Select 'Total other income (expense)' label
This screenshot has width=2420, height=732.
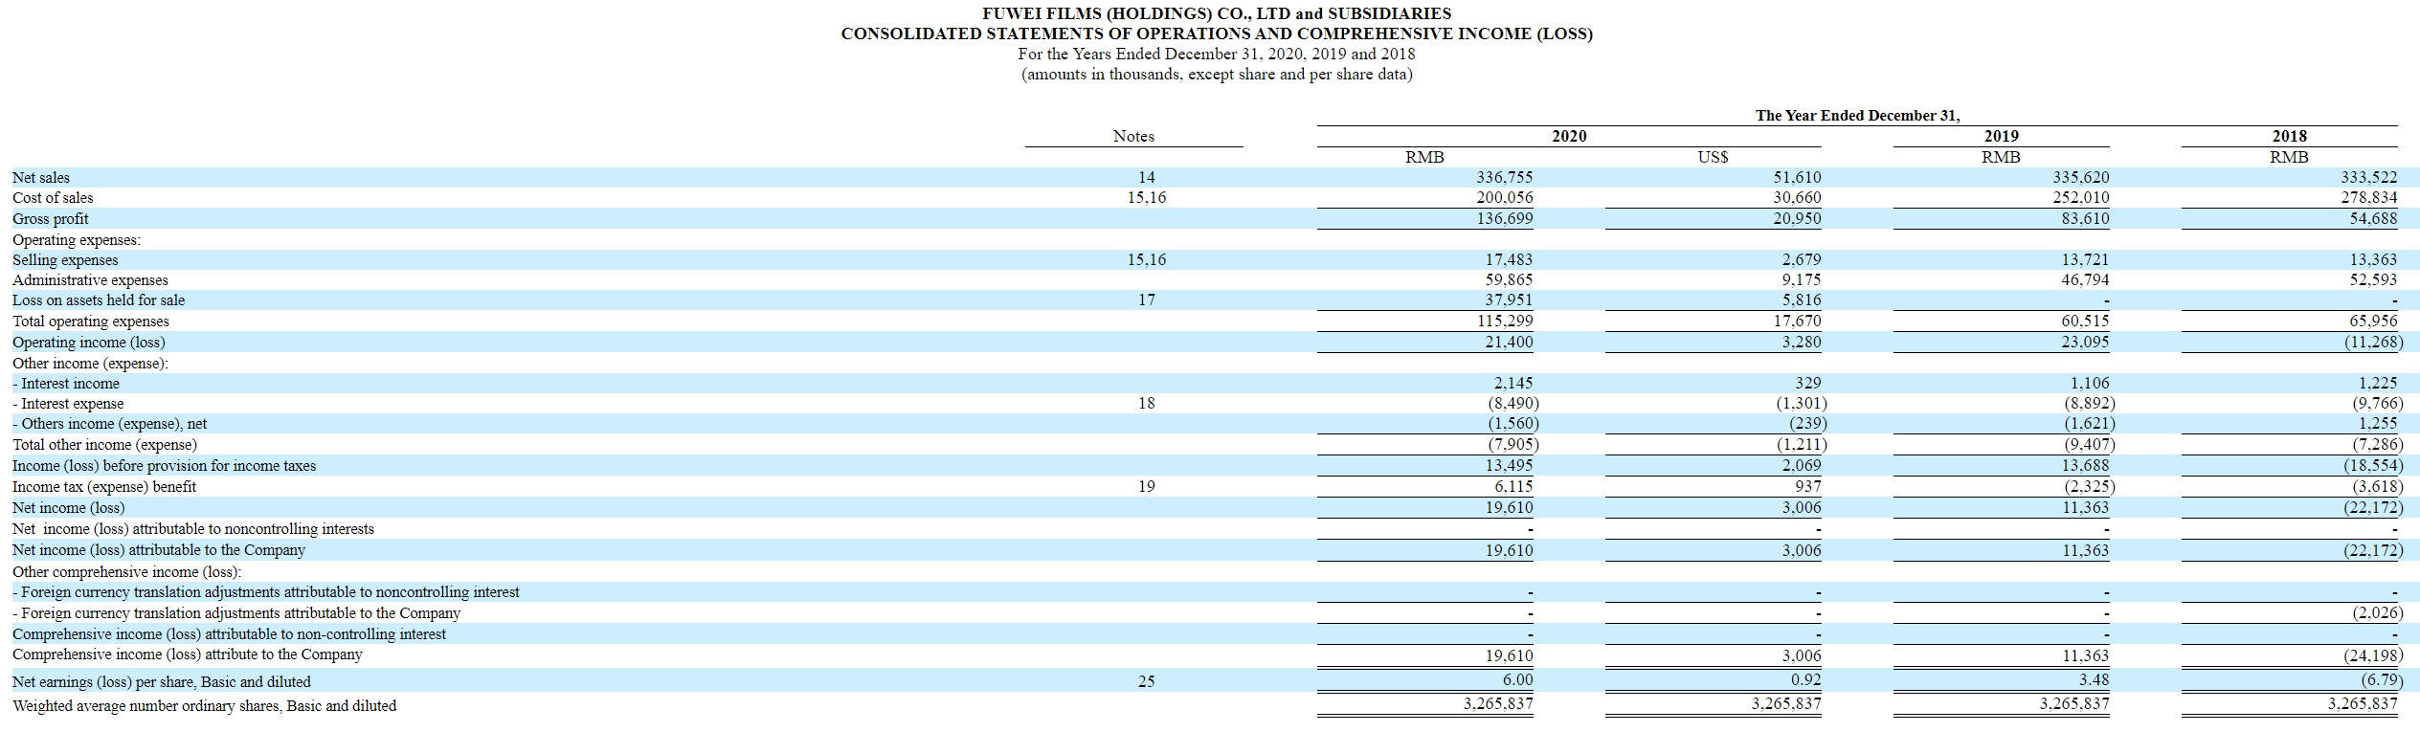[x=104, y=445]
